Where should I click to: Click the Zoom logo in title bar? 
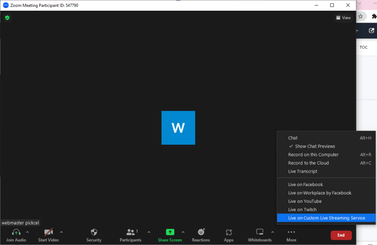click(x=6, y=5)
